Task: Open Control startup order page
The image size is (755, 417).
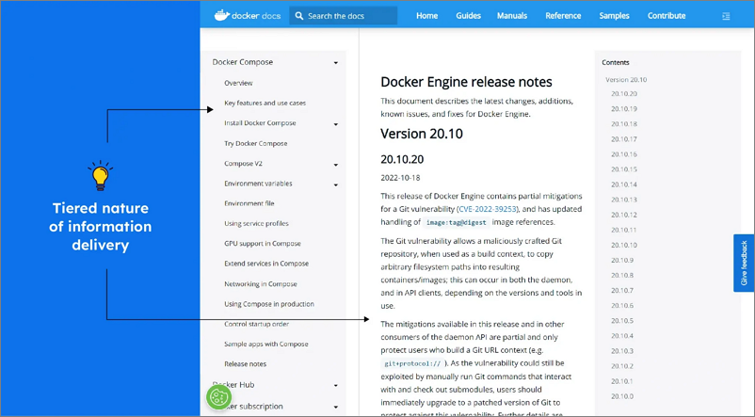Action: pyautogui.click(x=256, y=324)
